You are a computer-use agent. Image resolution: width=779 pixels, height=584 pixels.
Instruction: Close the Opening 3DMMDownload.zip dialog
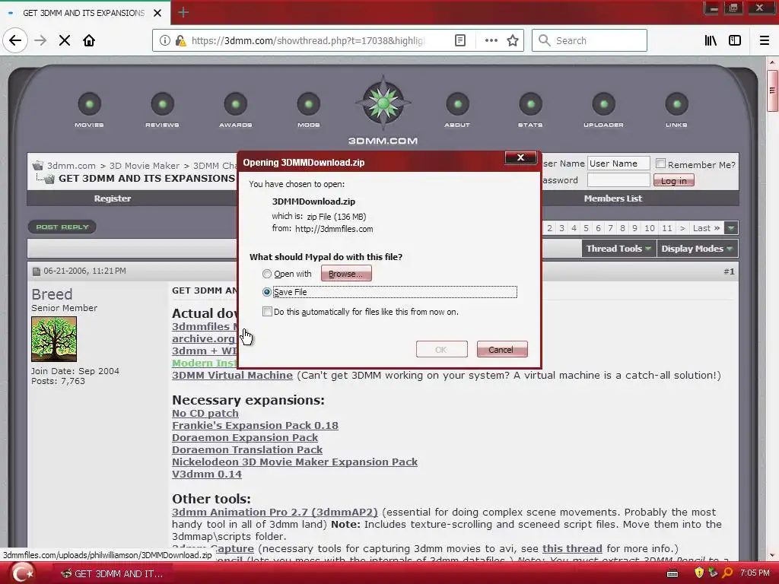[x=520, y=157]
